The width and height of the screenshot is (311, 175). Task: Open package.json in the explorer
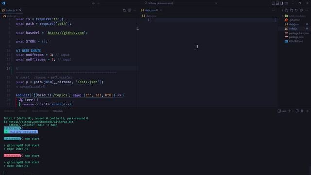(x=295, y=37)
